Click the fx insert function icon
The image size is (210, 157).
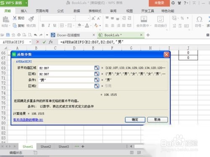(51, 42)
